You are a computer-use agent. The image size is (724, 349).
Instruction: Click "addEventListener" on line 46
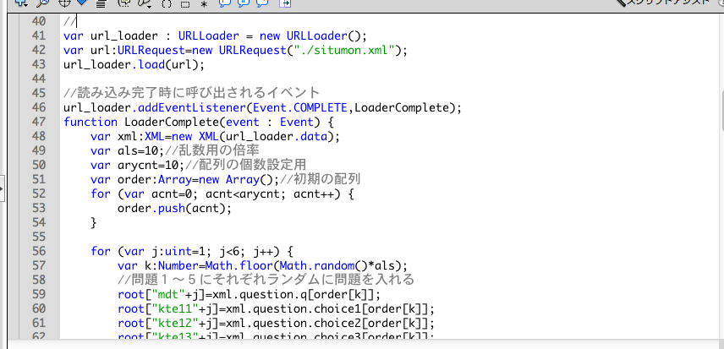[192, 107]
